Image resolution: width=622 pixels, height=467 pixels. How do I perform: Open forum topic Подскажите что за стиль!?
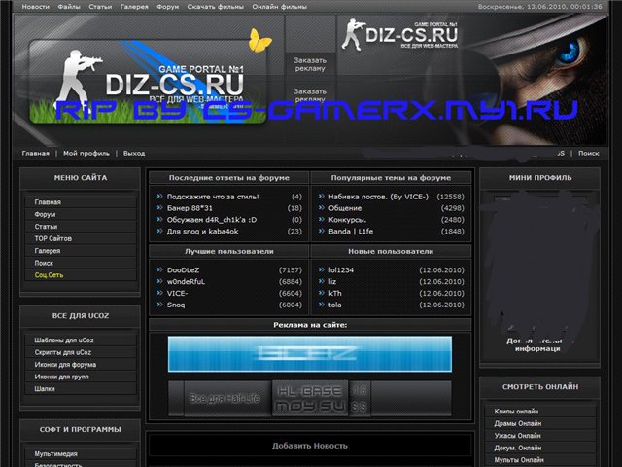click(213, 197)
